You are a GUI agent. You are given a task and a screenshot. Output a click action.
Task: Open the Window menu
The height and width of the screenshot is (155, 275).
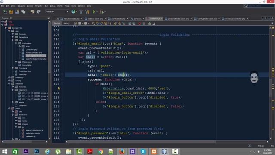(82, 6)
